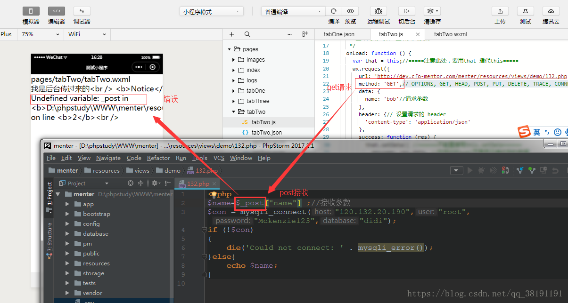Open the 普通编译 compile mode dropdown
568x303 pixels.
293,11
